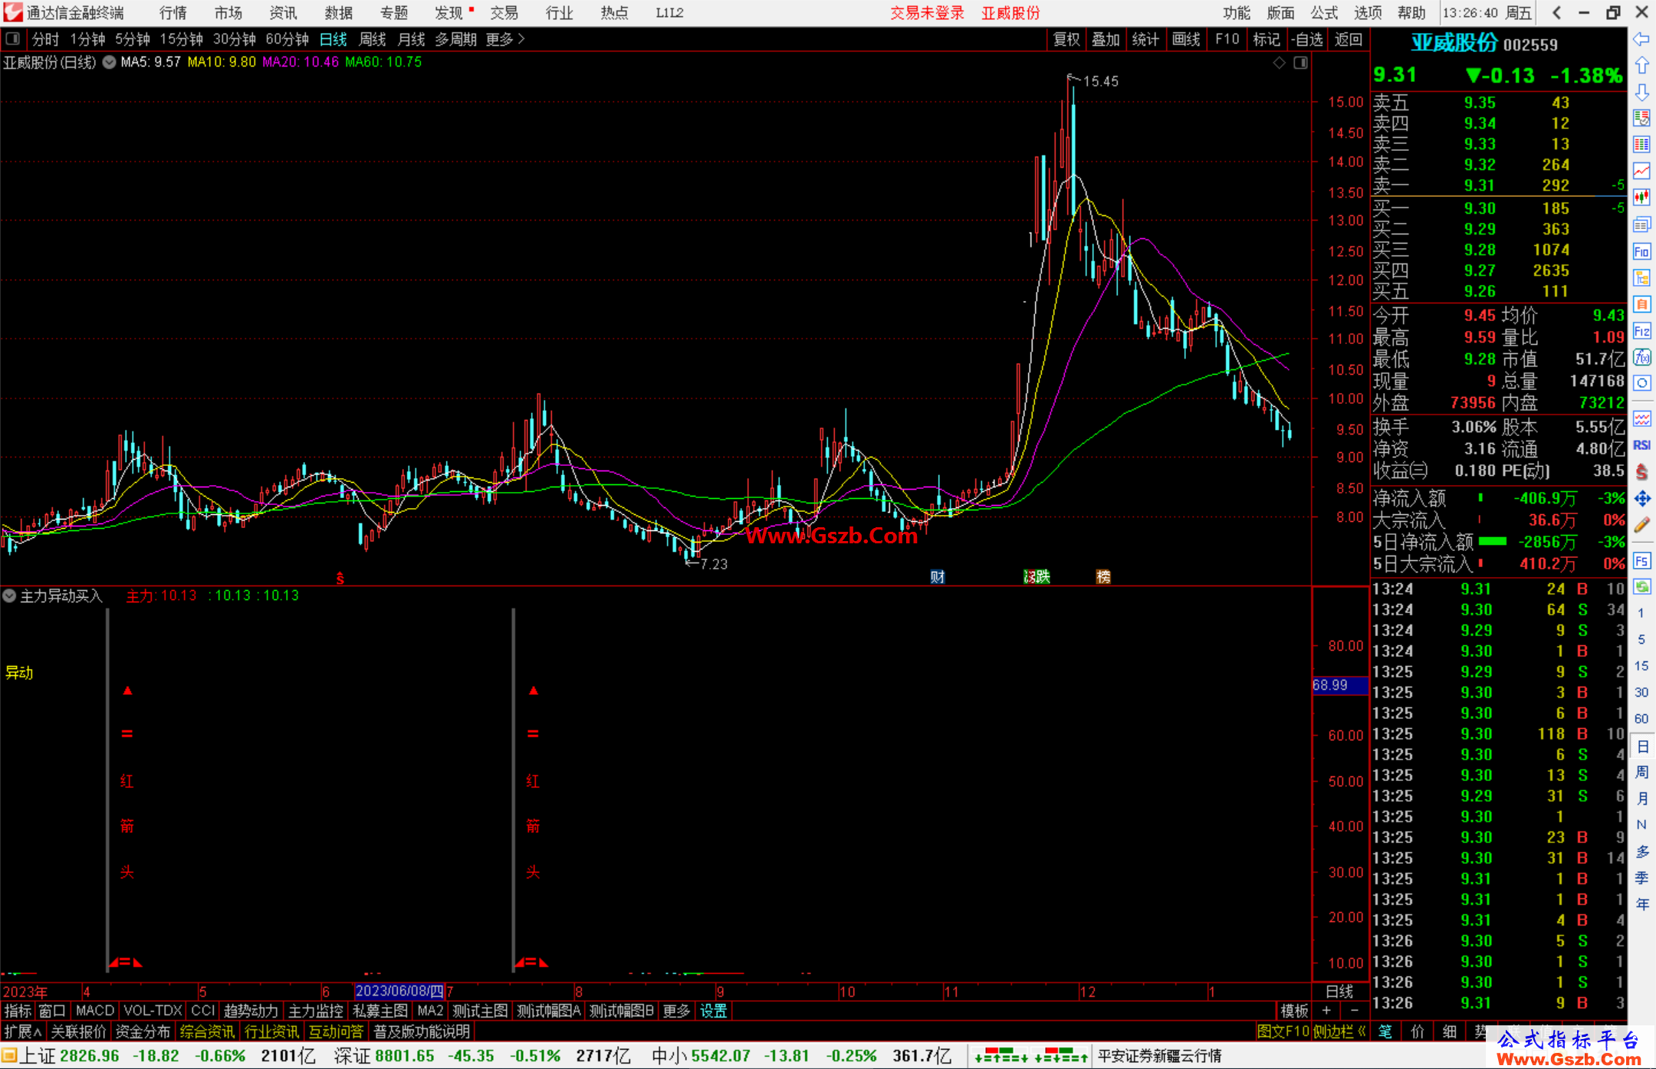
Task: Toggle the 亚威股份(日线) indicator circle button
Action: tap(110, 62)
